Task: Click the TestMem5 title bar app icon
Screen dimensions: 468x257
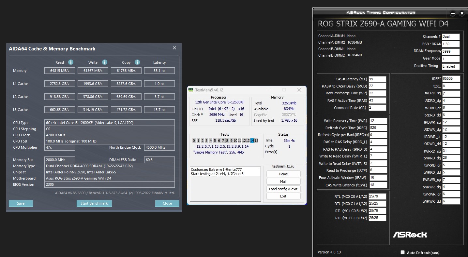Action: tap(191, 90)
